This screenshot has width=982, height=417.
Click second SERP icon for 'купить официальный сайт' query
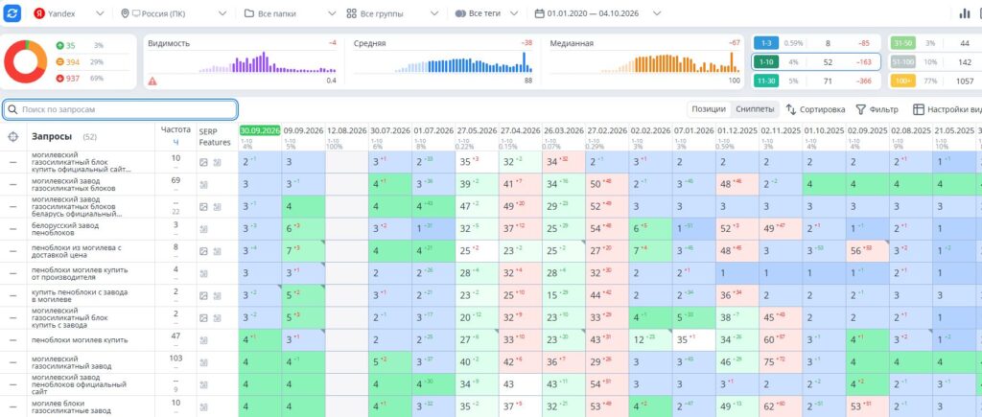pos(217,162)
